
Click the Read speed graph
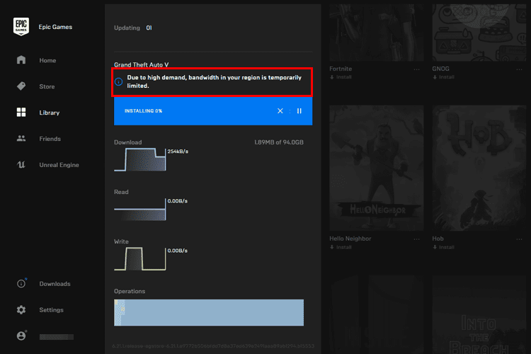(140, 210)
